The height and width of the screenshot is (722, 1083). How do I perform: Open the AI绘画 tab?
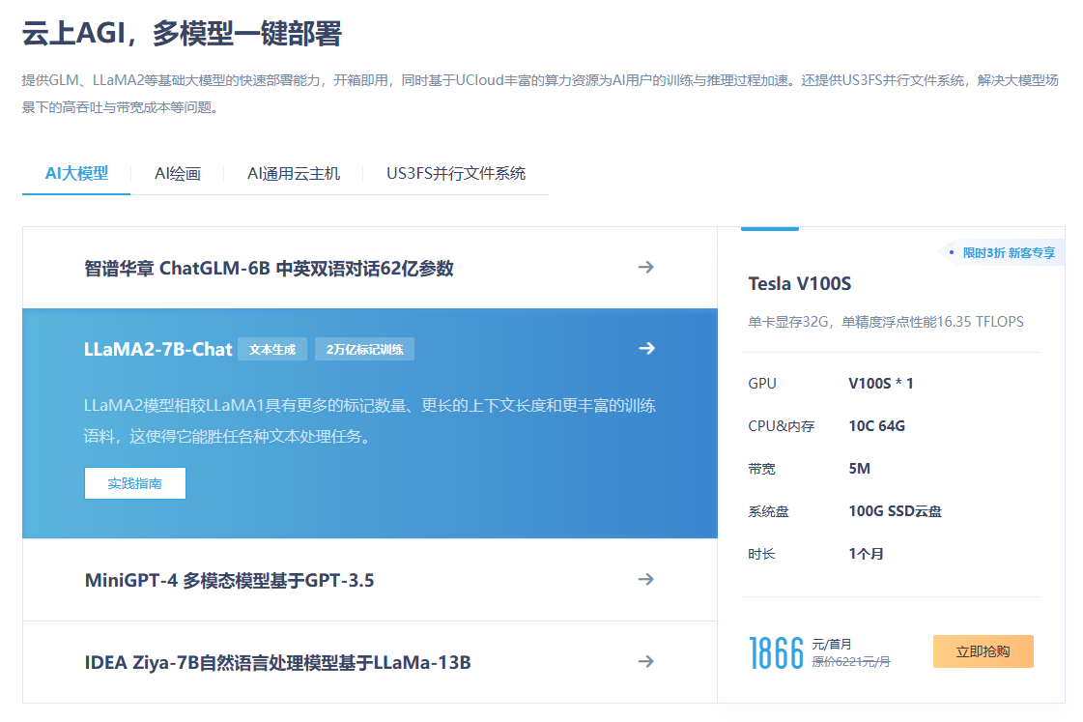pos(178,173)
